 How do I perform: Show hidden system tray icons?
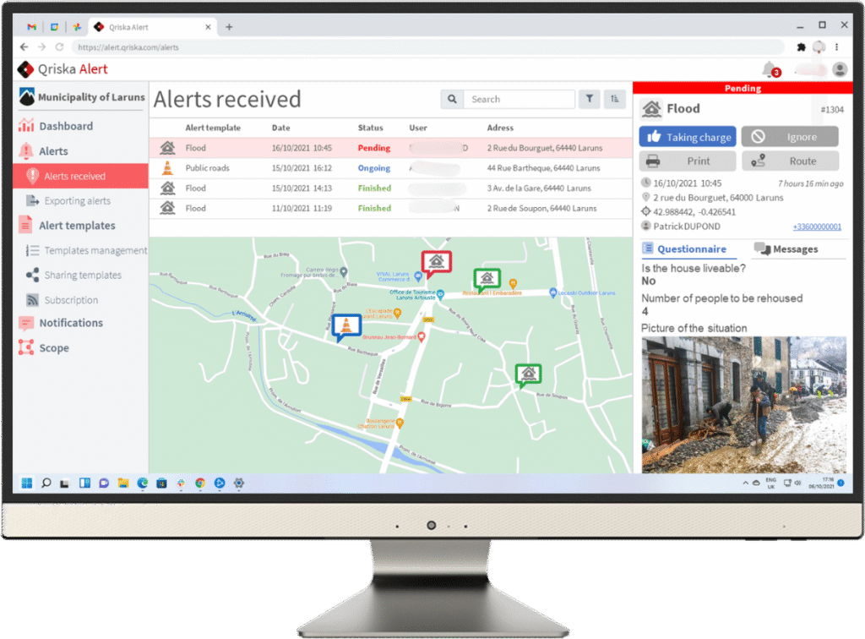coord(745,483)
